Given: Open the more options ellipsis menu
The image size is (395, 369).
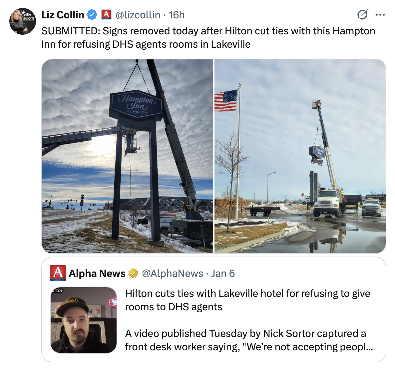Looking at the screenshot, I should (x=380, y=15).
